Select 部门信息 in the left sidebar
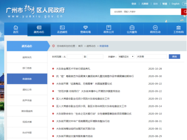187x140 pixels. click(27, 68)
